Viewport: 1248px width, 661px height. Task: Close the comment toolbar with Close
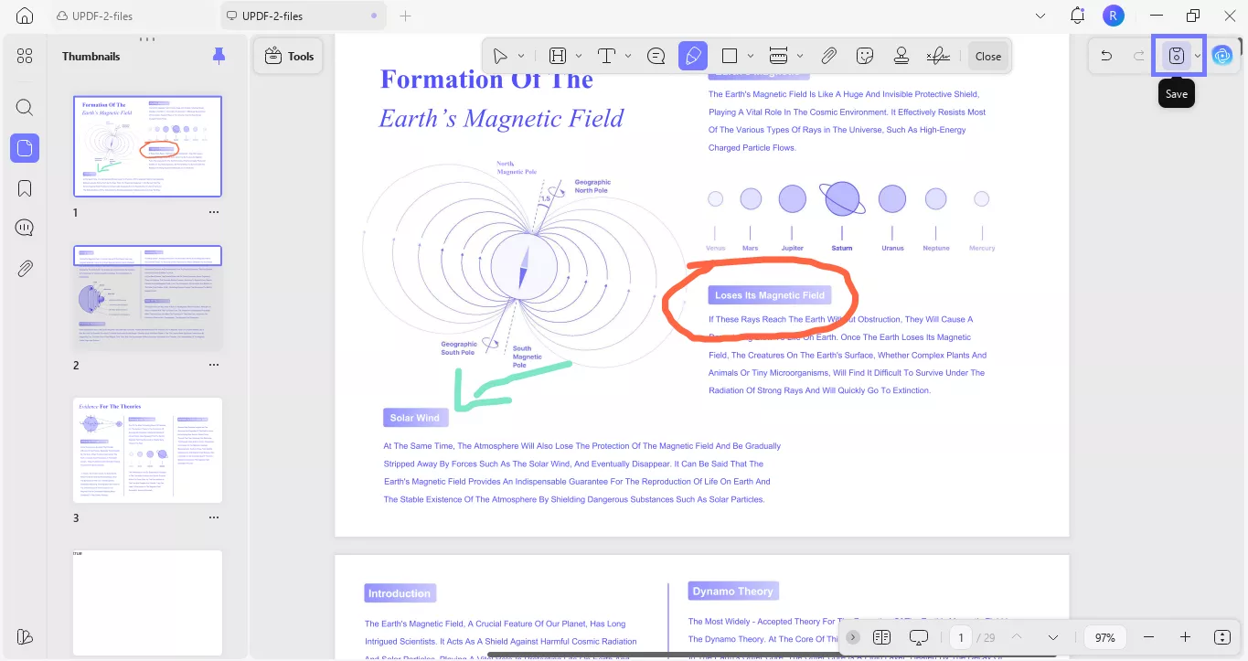[988, 56]
